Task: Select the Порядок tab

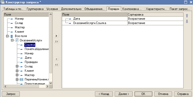Action: coord(114,9)
